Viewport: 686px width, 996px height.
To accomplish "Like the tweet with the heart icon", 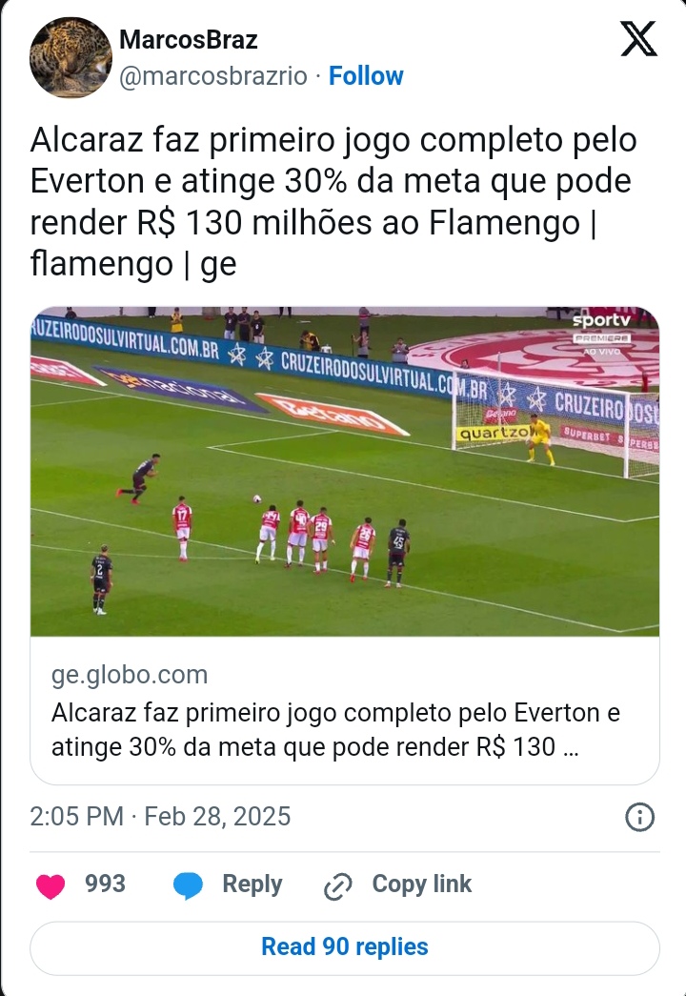I will coord(50,886).
